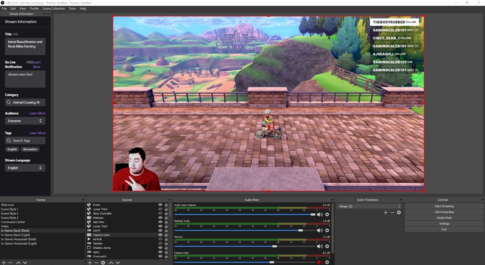Open Learn More link beside Audience
The width and height of the screenshot is (485, 265).
[x=37, y=113]
